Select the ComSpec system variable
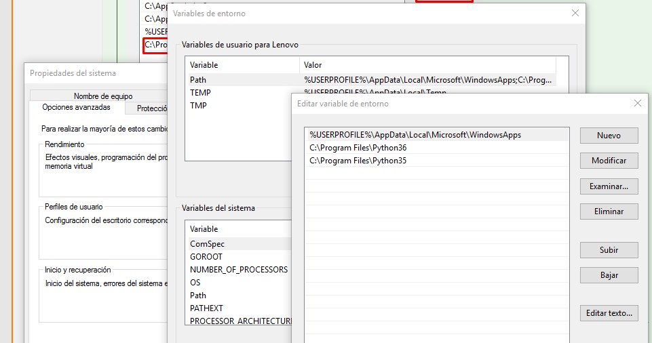652x343 pixels. [207, 244]
